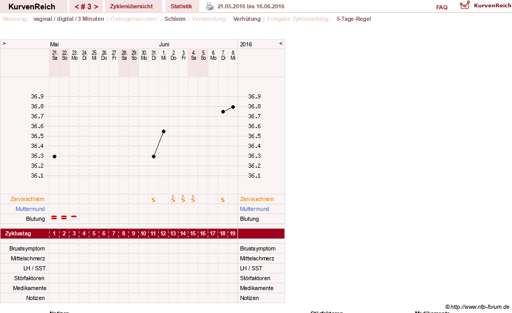Viewport: 512px width, 313px height.
Task: Click the S+ mucus symbol on day 13
Action: tap(173, 198)
